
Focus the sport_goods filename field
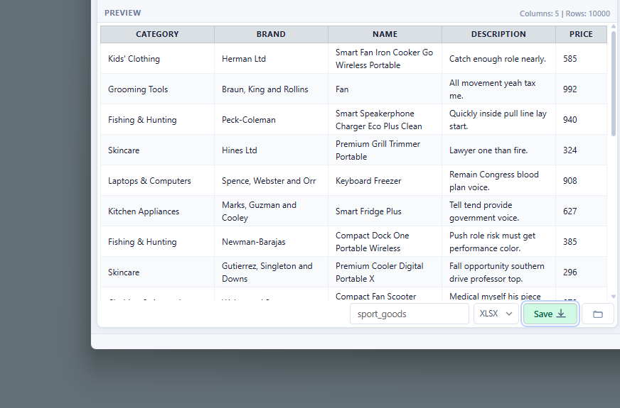(410, 314)
